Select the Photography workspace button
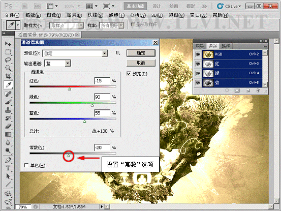281x211 pixels. coord(191,6)
